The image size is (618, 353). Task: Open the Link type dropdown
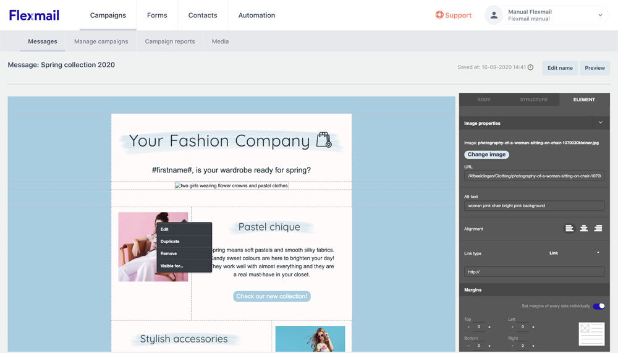pyautogui.click(x=575, y=253)
